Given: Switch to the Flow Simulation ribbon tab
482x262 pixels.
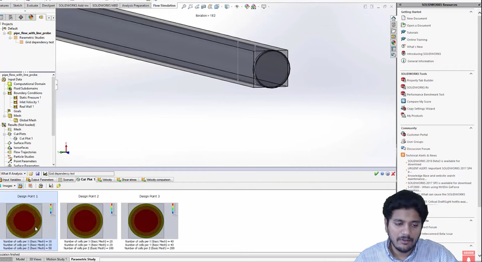Looking at the screenshot, I should pyautogui.click(x=164, y=5).
